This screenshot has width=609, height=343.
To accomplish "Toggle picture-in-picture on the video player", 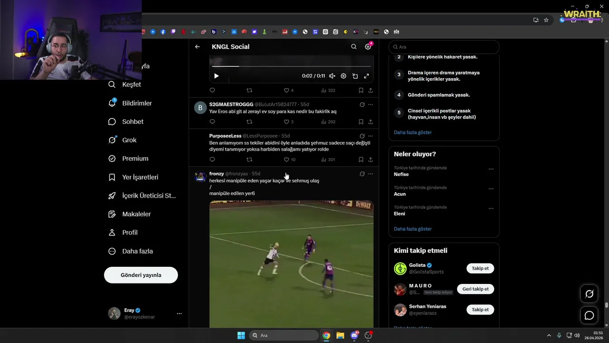I will [355, 76].
